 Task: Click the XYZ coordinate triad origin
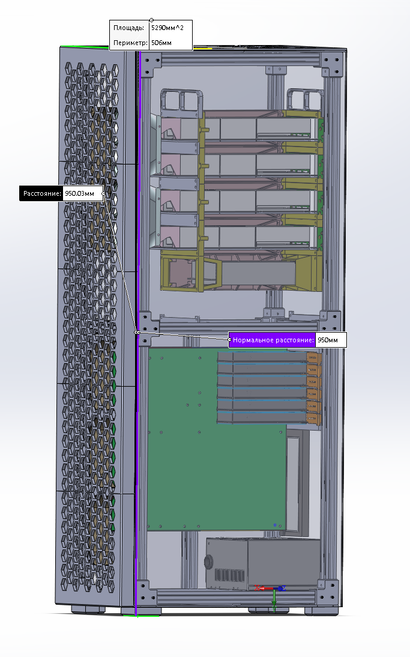pos(274,589)
